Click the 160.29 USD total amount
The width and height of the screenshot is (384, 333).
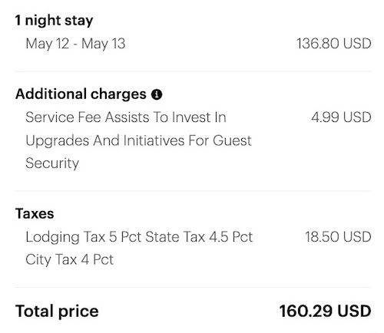click(325, 312)
